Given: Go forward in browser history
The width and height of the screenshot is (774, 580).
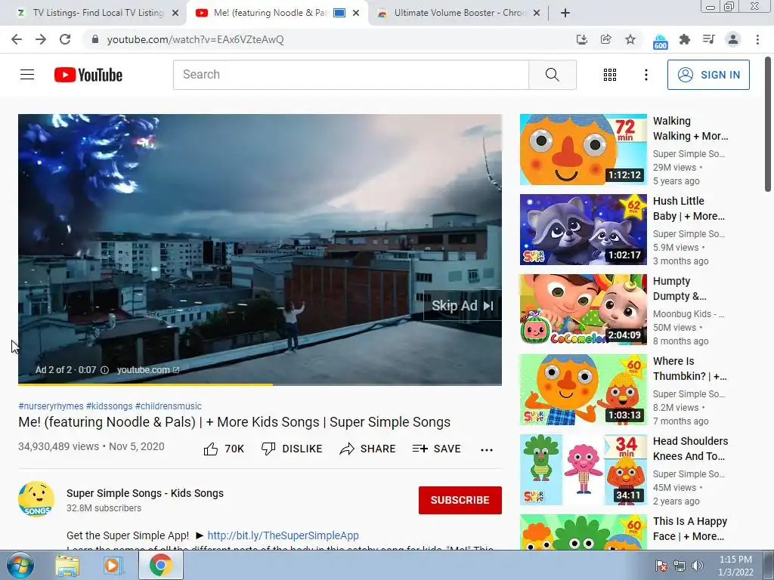Looking at the screenshot, I should 41,39.
